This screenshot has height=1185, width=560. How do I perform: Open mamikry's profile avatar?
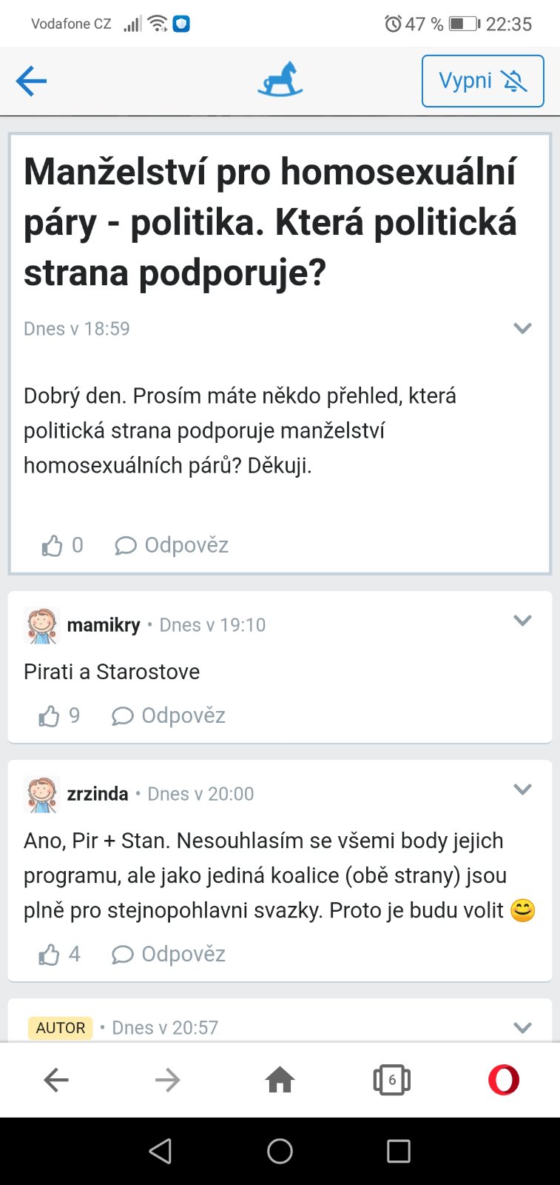[x=41, y=625]
